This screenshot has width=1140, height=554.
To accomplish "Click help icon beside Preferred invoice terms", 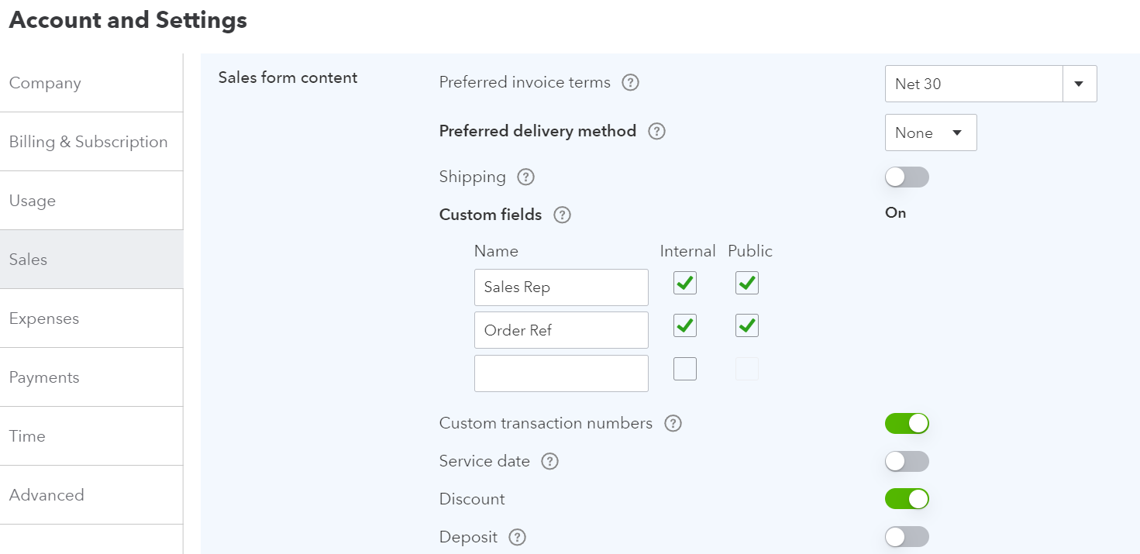I will 631,82.
